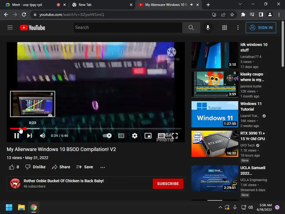This screenshot has height=214, width=285.
Task: Open the extensions puzzle menu
Action: coord(243,14)
